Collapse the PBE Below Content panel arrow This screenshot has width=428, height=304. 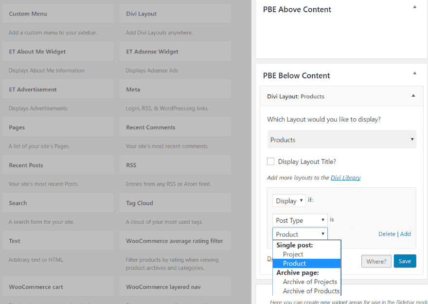pyautogui.click(x=414, y=73)
